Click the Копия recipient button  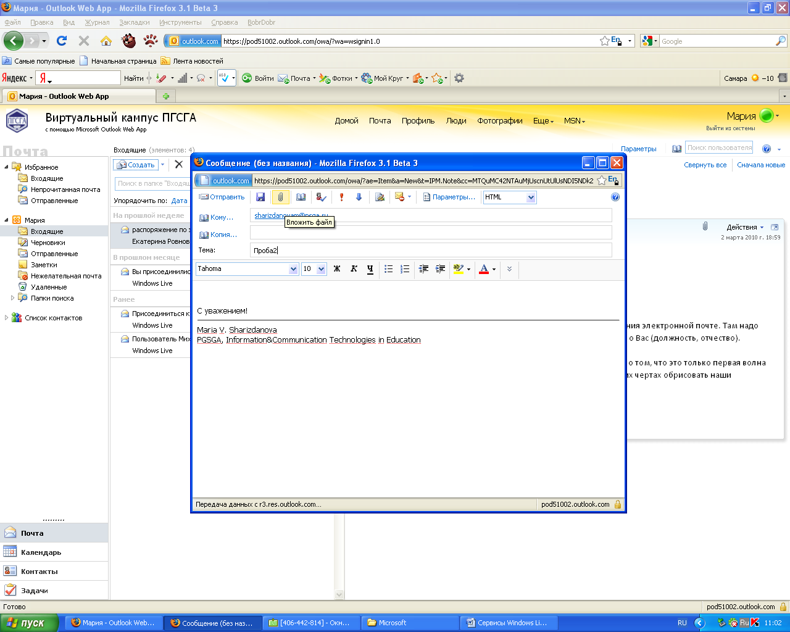[218, 235]
